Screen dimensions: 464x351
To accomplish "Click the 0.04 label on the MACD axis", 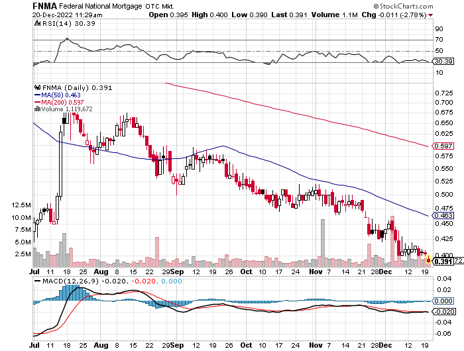I will click(x=444, y=279).
